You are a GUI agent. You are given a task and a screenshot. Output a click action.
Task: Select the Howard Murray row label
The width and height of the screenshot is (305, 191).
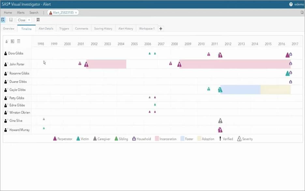pos(20,130)
